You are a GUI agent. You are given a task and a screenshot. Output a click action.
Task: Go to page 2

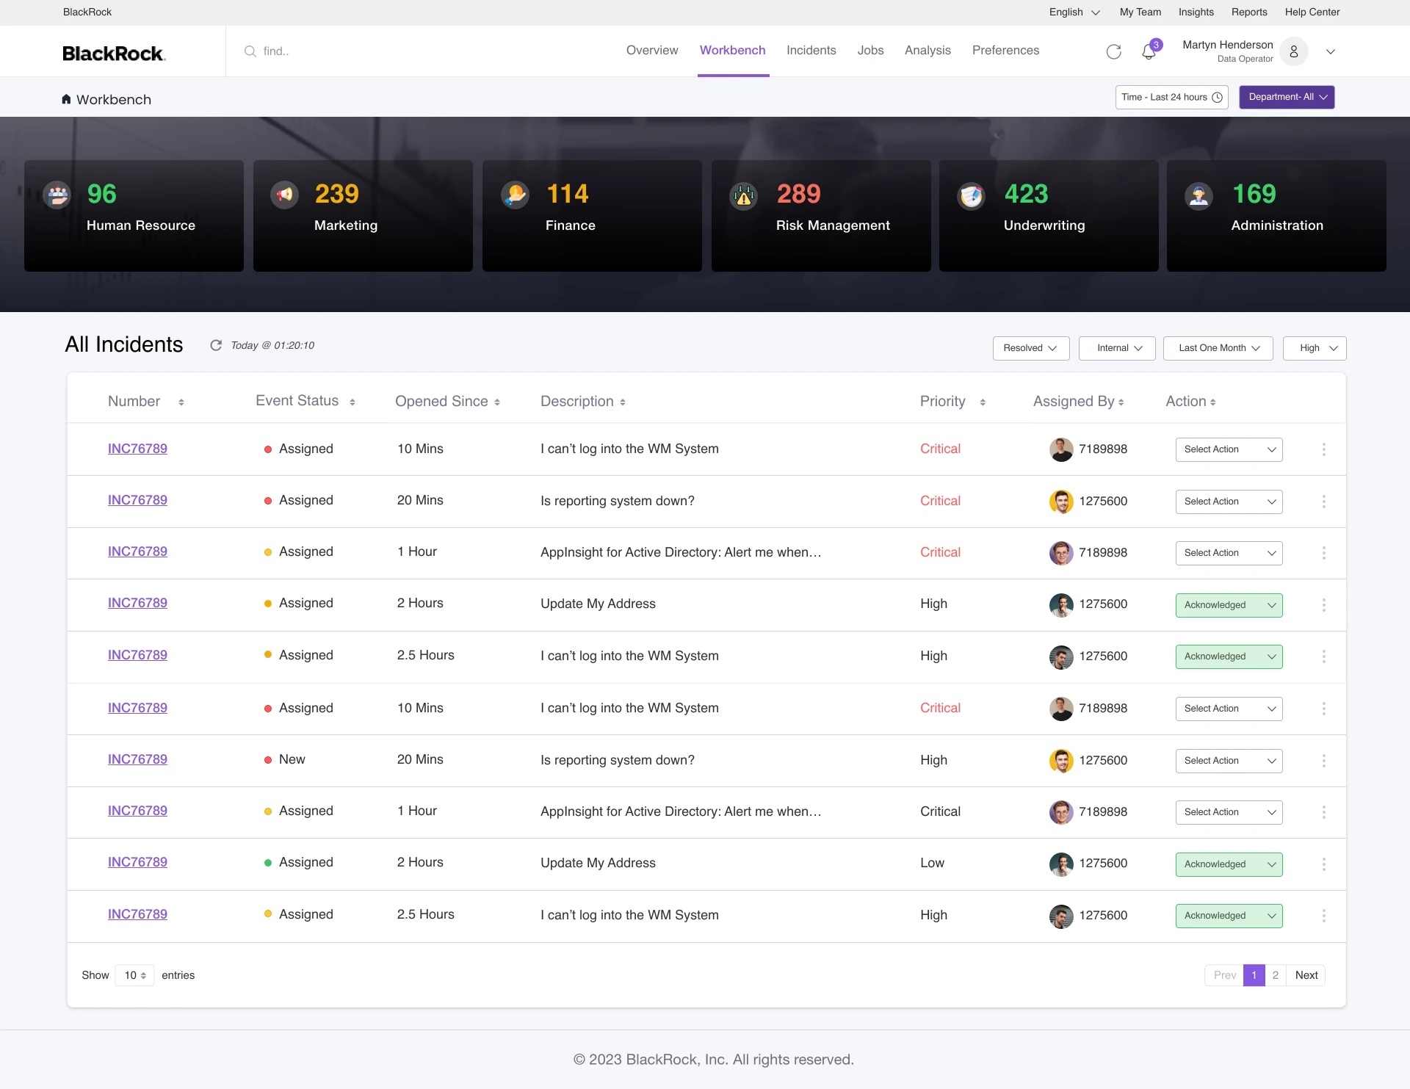coord(1276,975)
